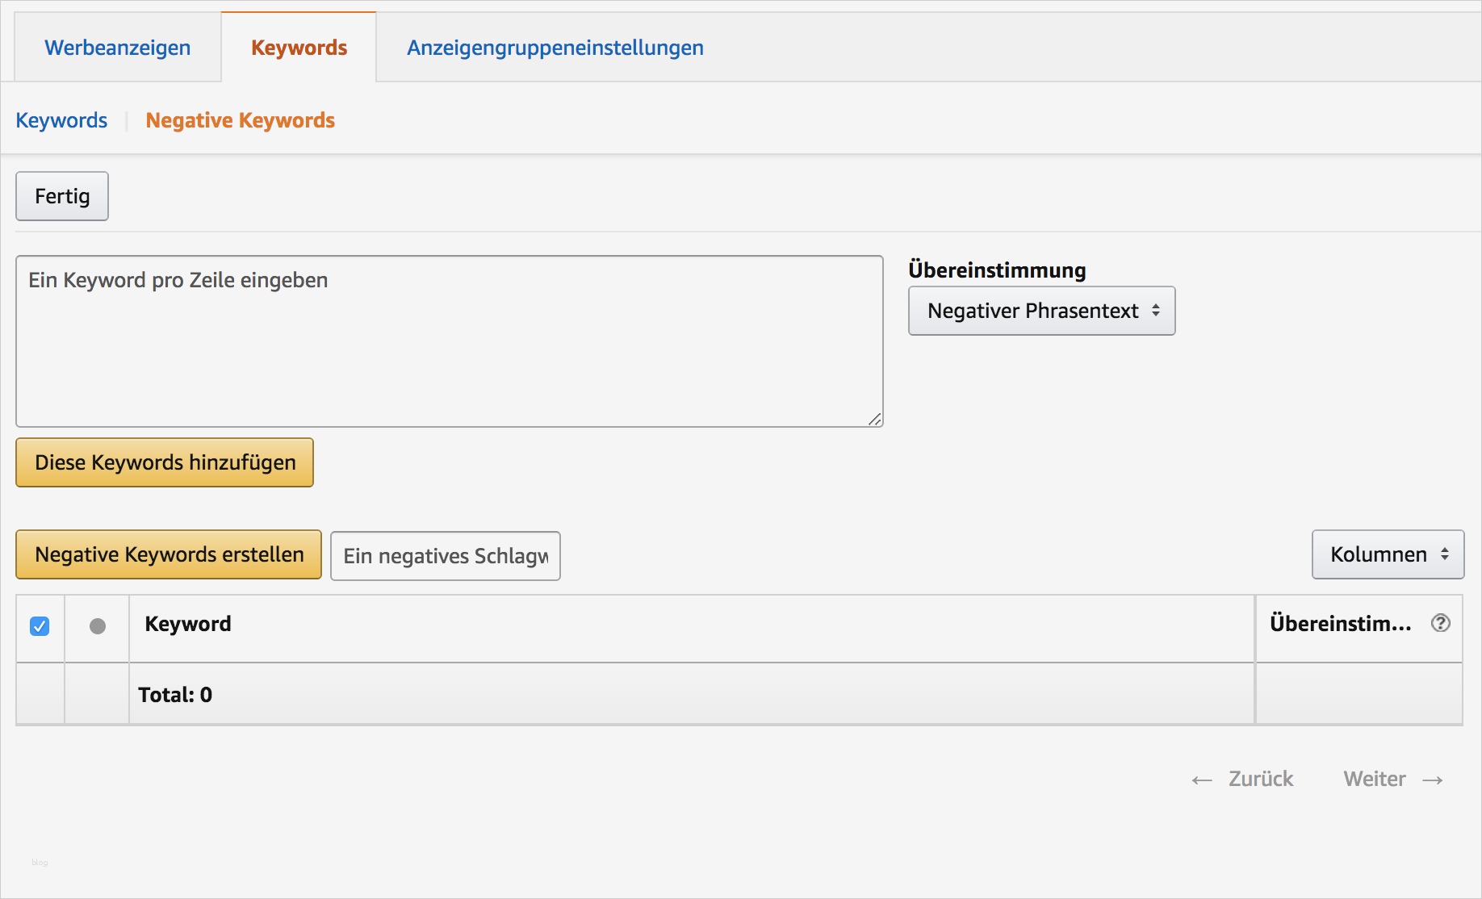The height and width of the screenshot is (899, 1482).
Task: Select the Negative Keywords sub-tab link
Action: pyautogui.click(x=240, y=120)
